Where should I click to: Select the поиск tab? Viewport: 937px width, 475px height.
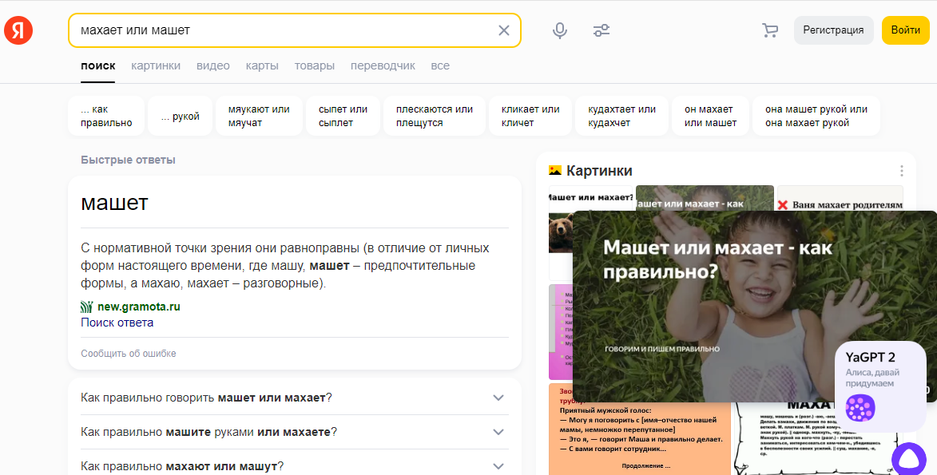(x=98, y=65)
